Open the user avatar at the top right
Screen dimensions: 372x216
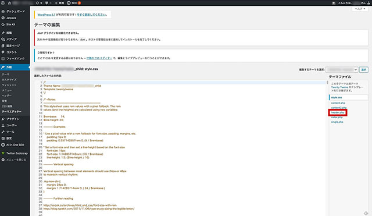click(x=369, y=3)
